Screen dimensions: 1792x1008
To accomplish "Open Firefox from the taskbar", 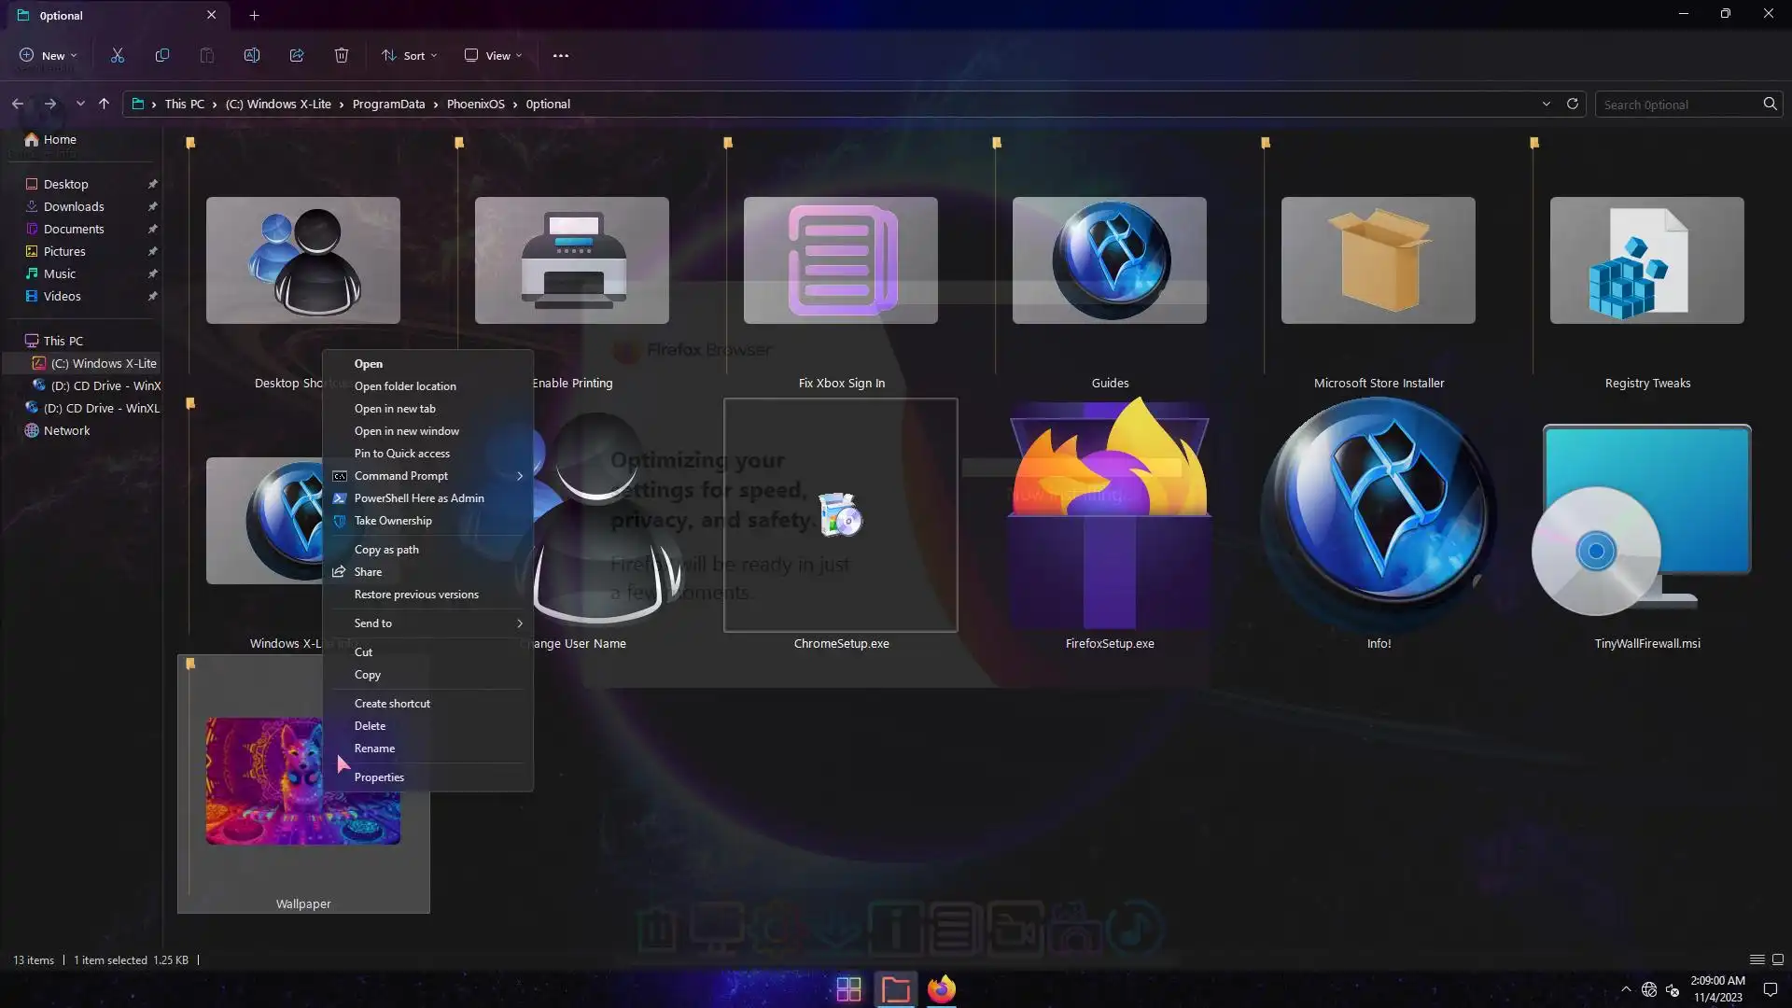I will pyautogui.click(x=941, y=989).
